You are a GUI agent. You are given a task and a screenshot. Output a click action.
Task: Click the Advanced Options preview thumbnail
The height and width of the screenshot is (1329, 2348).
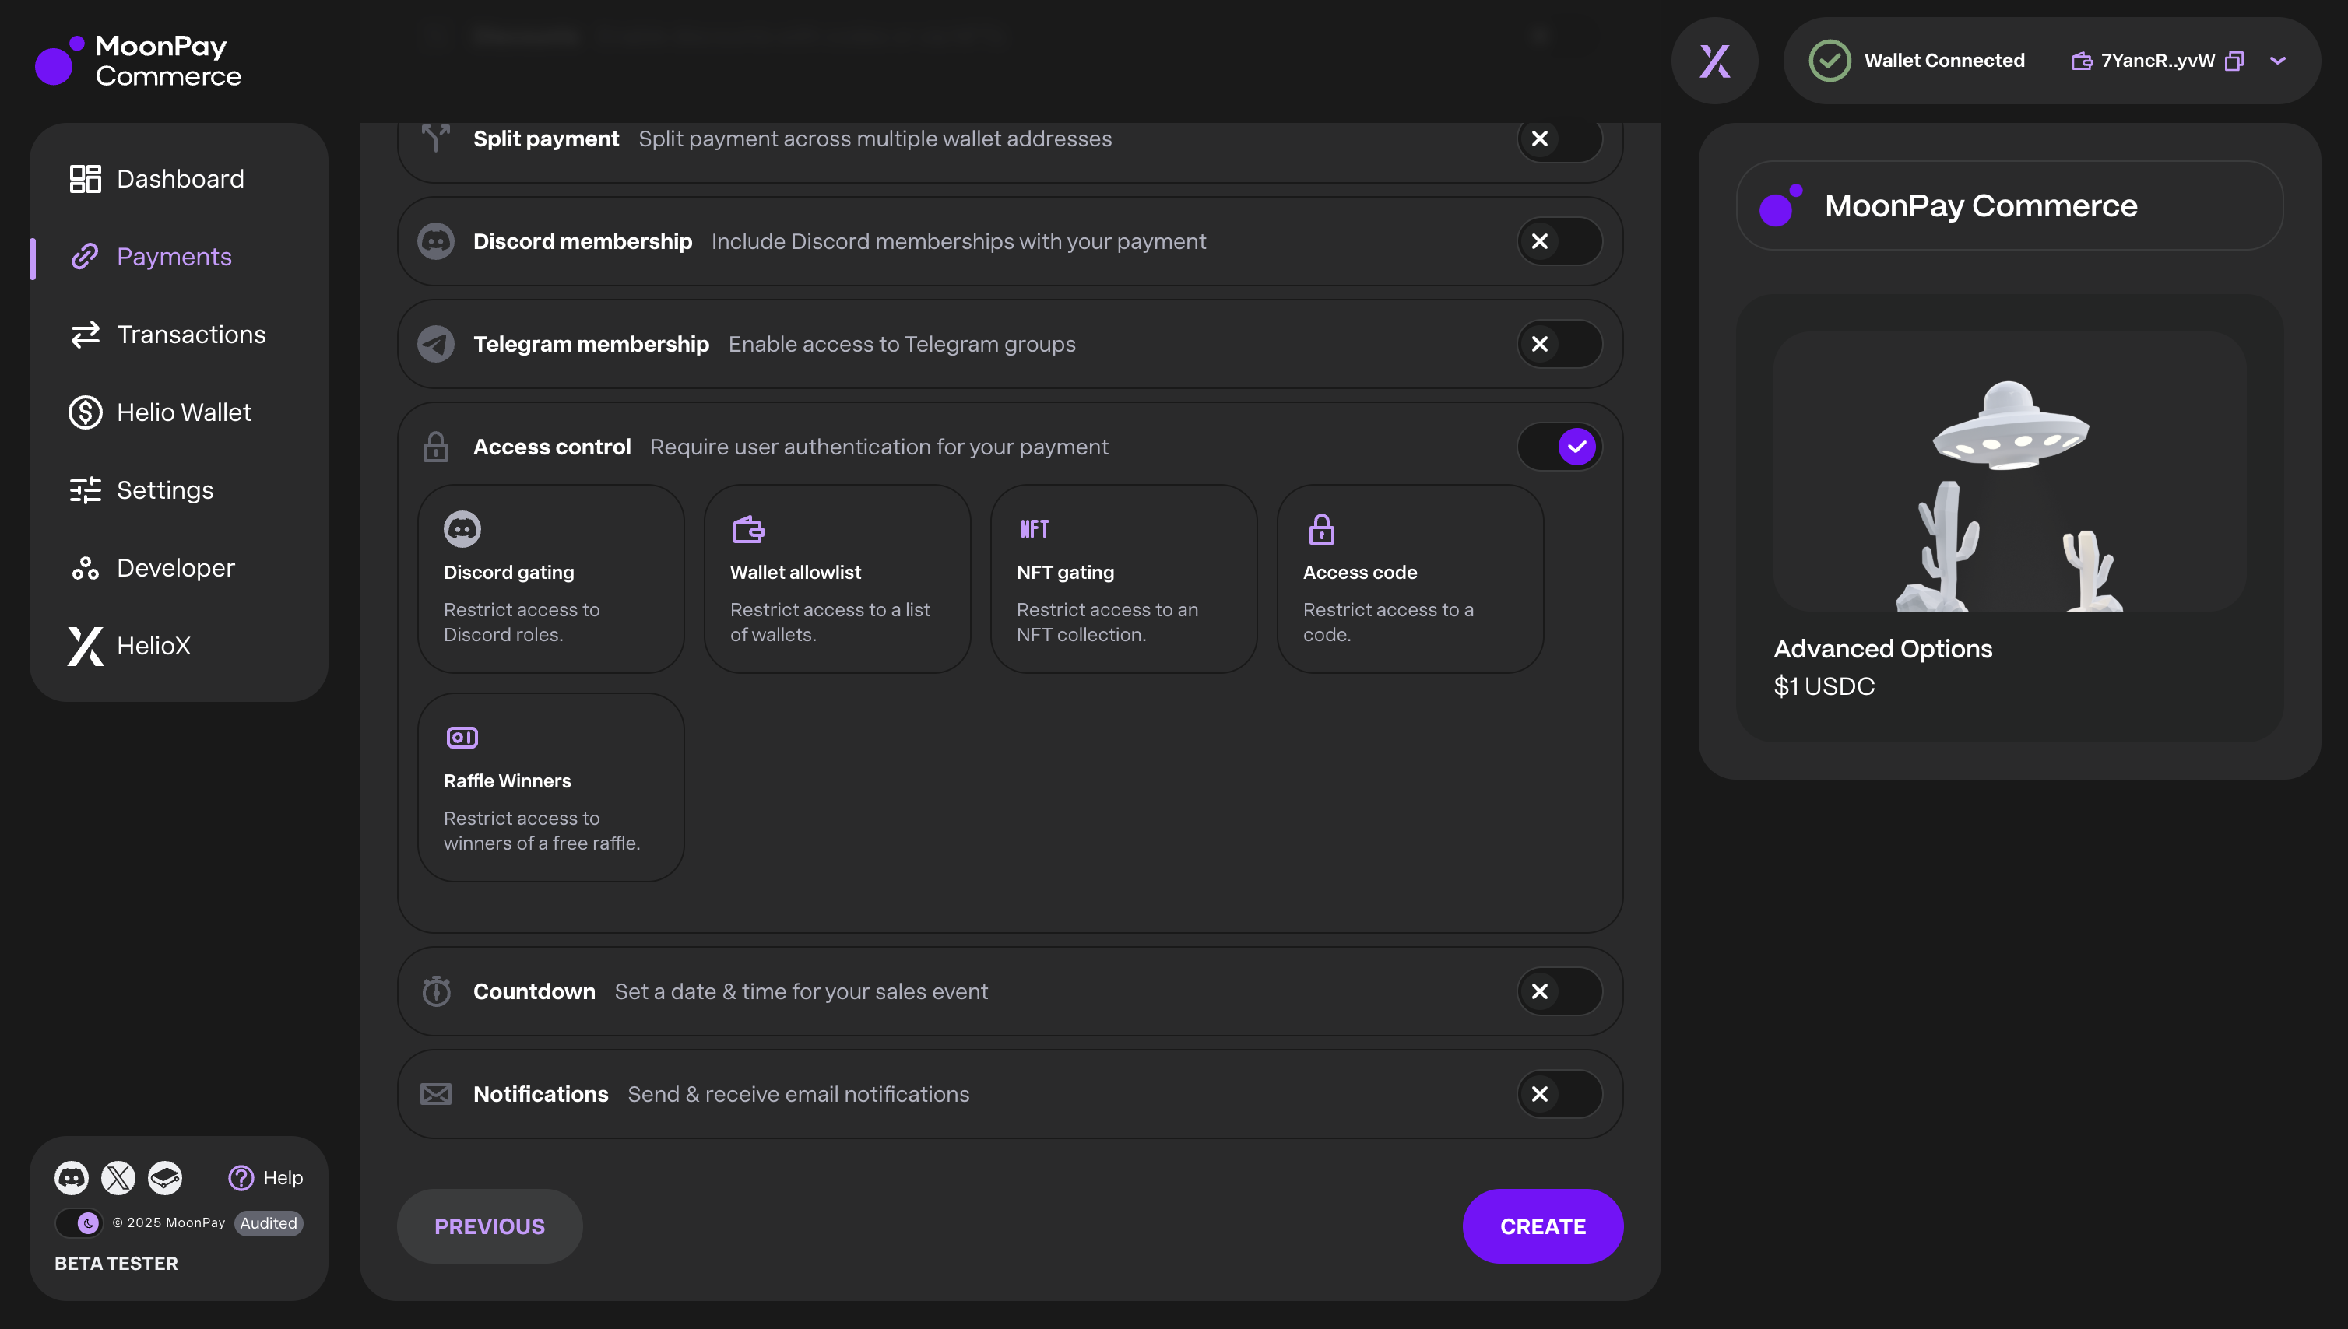click(x=2009, y=472)
